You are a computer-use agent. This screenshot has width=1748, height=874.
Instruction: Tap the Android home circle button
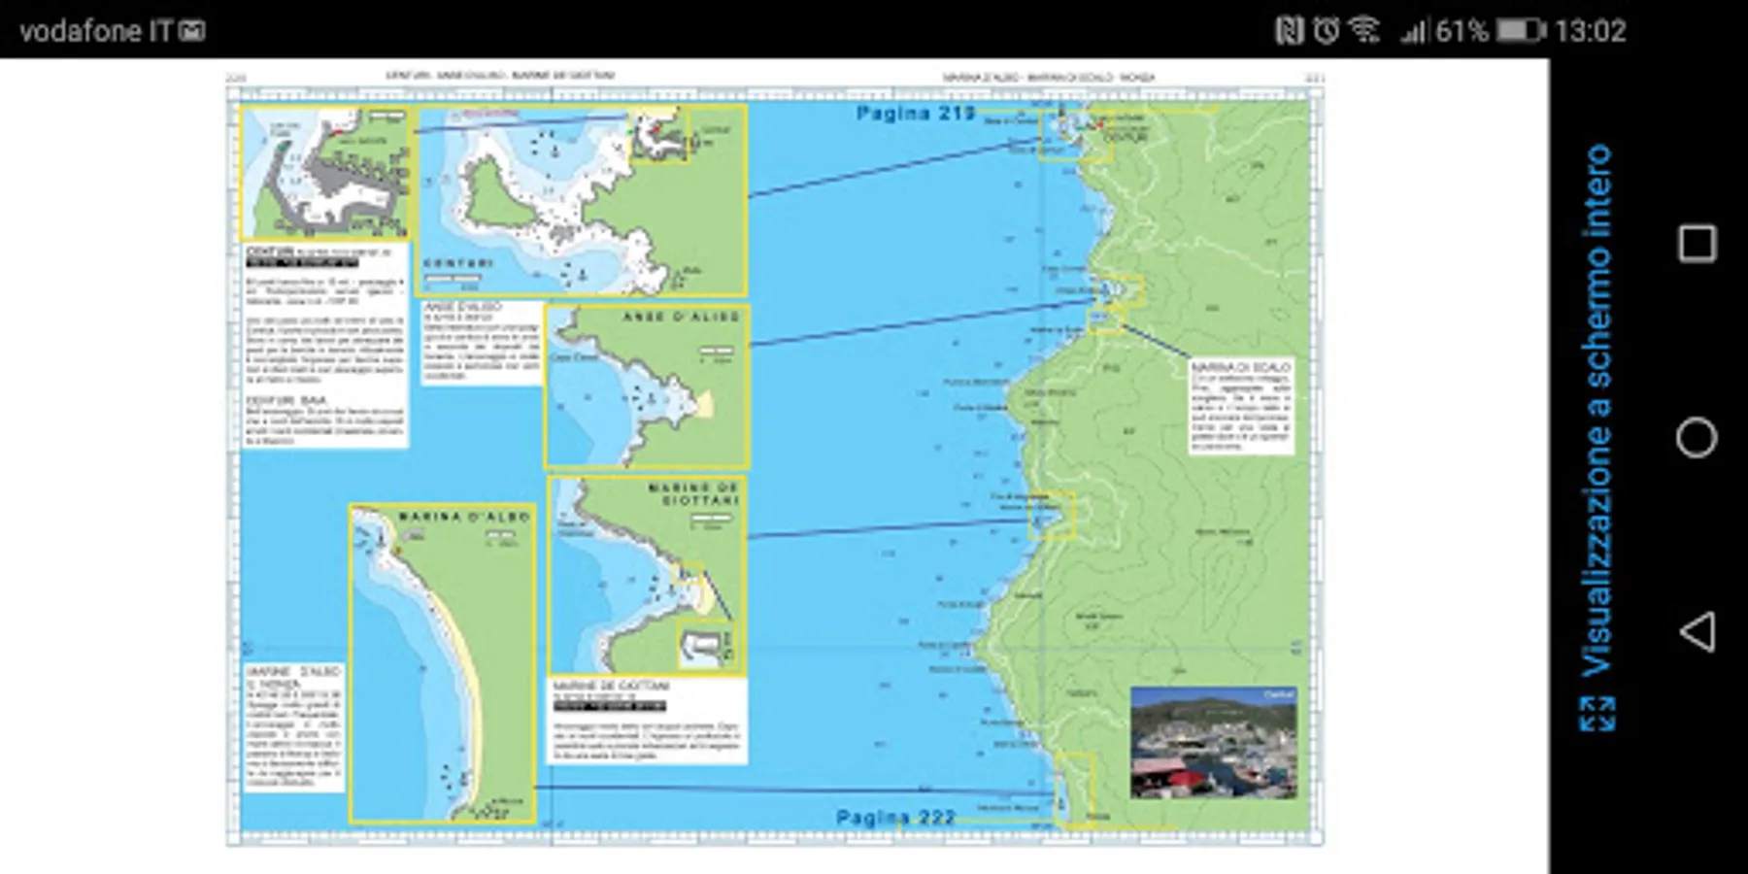(x=1697, y=438)
